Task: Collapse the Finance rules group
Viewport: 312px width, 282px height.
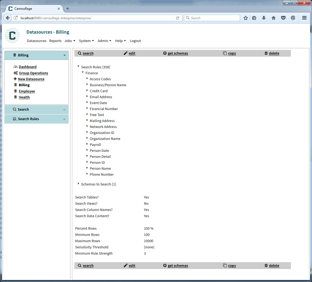Action: tap(83, 73)
